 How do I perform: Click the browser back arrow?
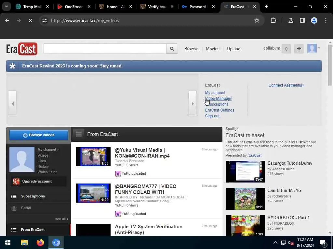[7, 20]
